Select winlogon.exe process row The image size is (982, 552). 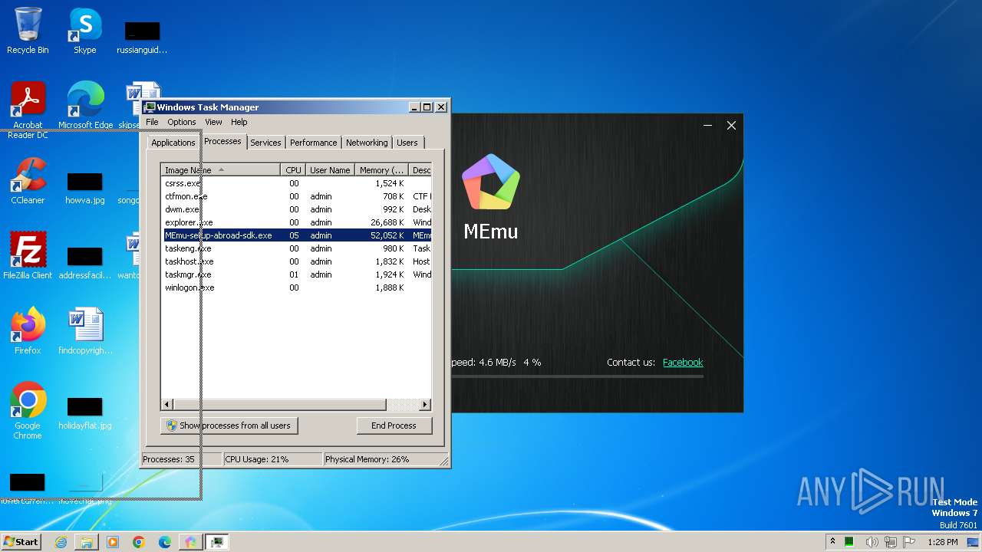(296, 287)
